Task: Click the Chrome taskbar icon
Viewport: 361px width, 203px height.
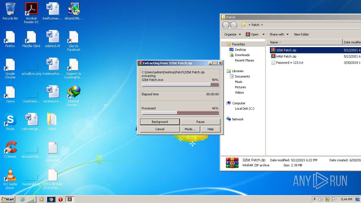Action: pos(51,199)
